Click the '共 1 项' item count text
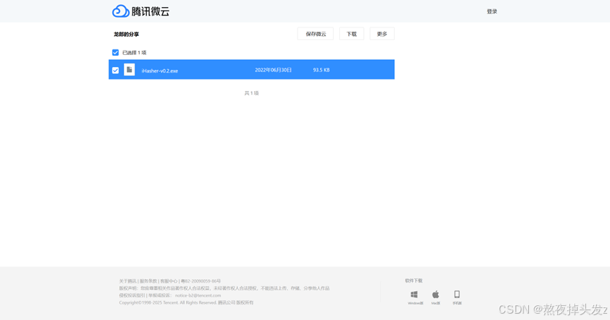The image size is (610, 320). [x=251, y=93]
